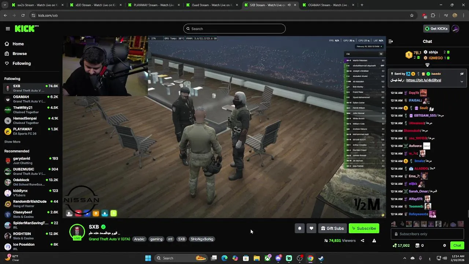Focus the Subscribers only chat input
469x264 pixels.
click(427, 234)
